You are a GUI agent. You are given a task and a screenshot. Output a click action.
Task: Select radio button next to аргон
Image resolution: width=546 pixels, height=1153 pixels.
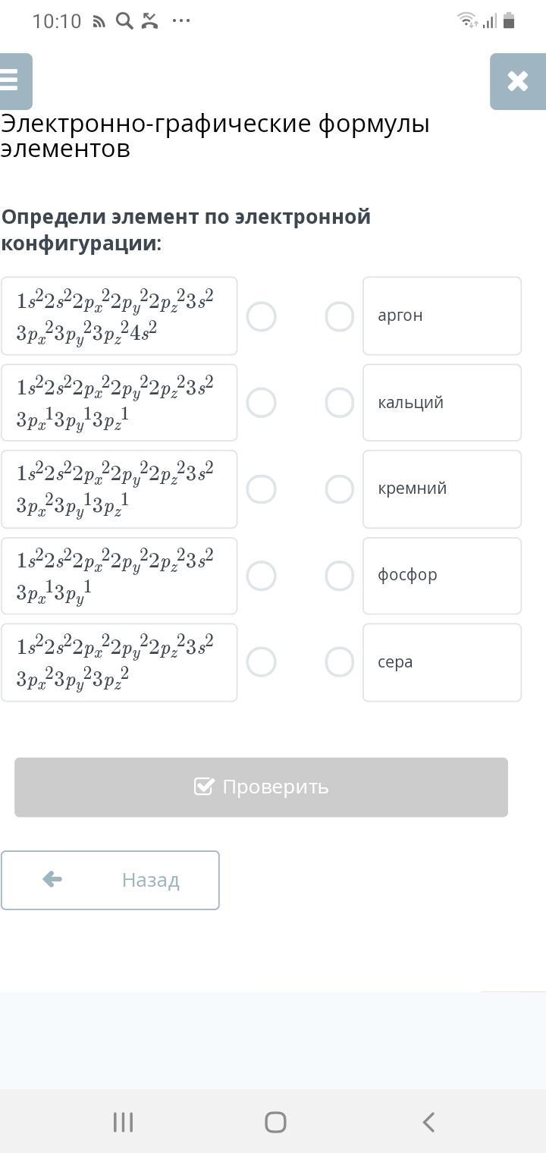tap(339, 316)
